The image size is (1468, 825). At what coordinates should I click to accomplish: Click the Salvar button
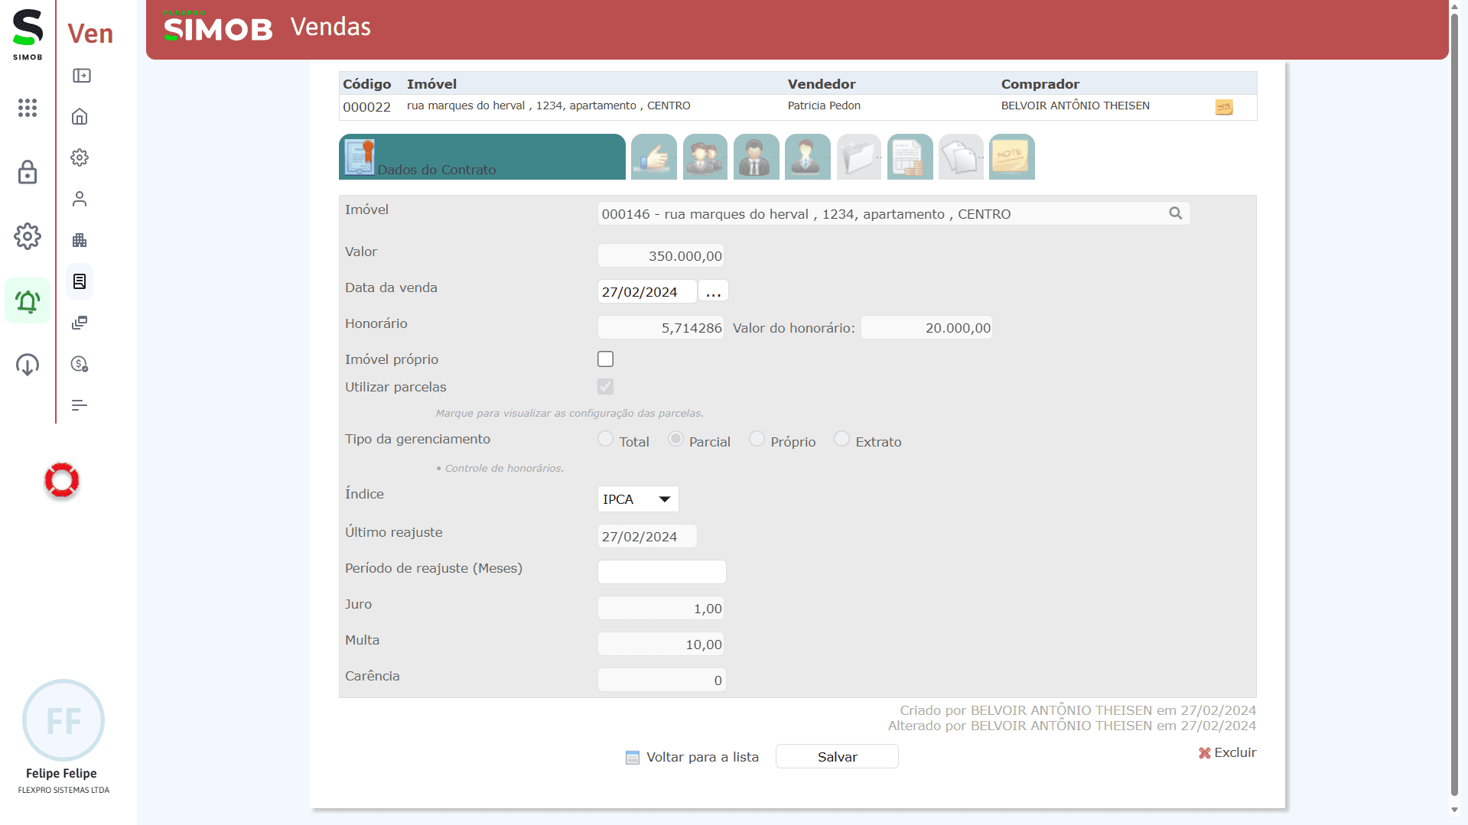837,756
